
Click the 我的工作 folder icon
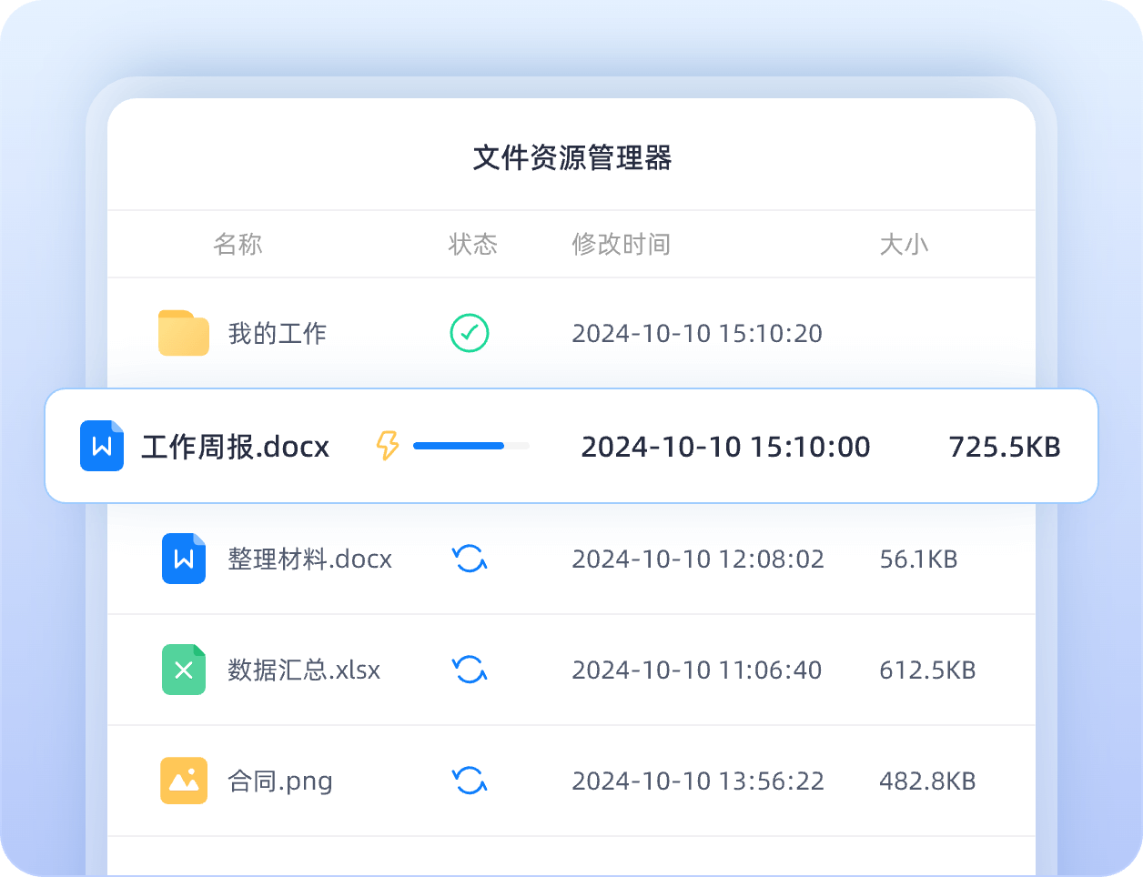click(183, 334)
